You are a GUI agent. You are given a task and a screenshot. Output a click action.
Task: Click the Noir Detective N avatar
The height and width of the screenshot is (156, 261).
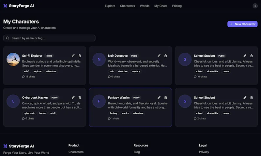tap(99, 59)
